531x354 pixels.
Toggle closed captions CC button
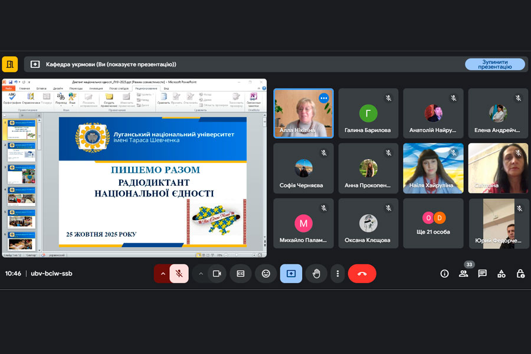(241, 273)
